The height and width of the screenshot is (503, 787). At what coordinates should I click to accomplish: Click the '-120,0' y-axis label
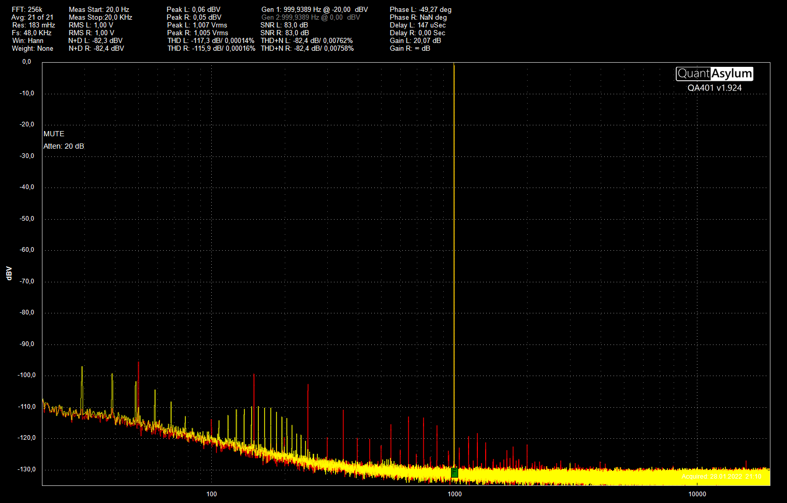coord(27,438)
